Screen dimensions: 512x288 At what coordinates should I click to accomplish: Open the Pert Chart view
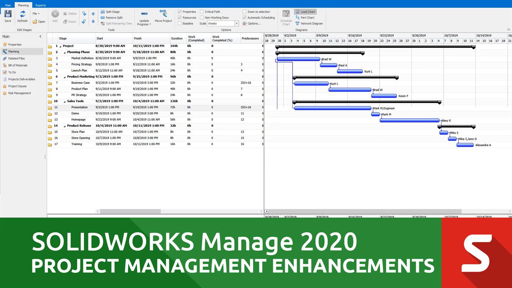pyautogui.click(x=306, y=17)
